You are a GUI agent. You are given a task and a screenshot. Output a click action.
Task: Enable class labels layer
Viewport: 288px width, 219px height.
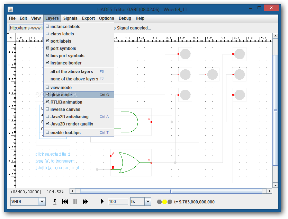[79, 34]
